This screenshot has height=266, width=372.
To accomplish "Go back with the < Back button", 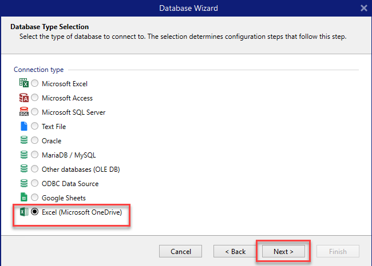I will click(x=235, y=252).
